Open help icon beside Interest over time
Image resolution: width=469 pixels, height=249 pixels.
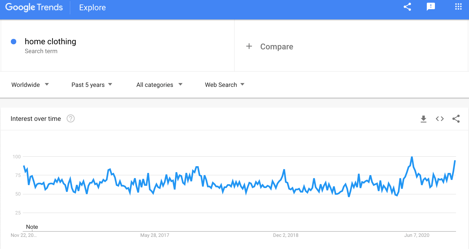tap(71, 118)
